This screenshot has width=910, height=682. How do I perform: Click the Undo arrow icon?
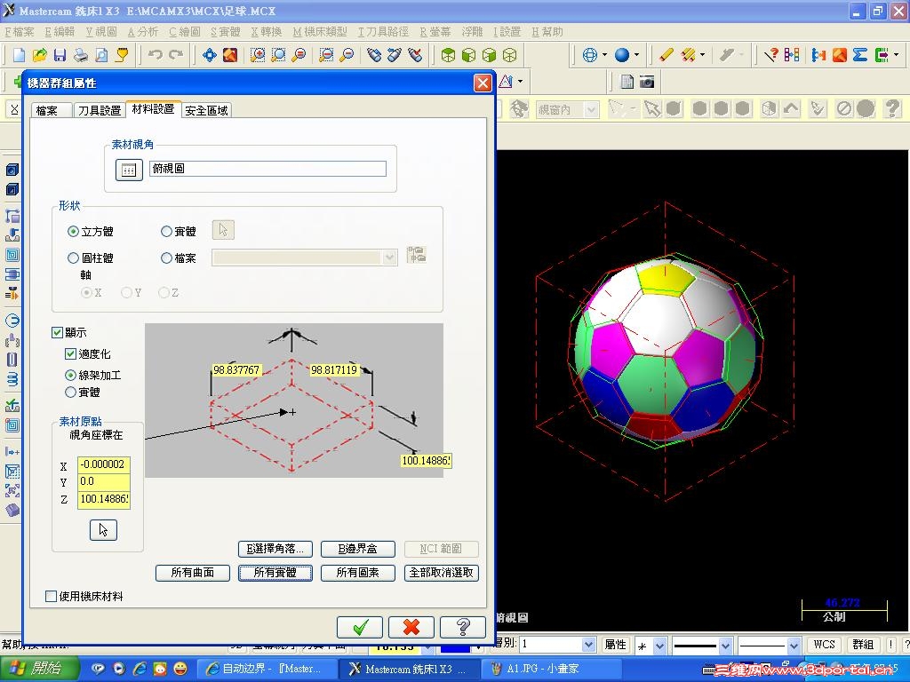click(155, 55)
